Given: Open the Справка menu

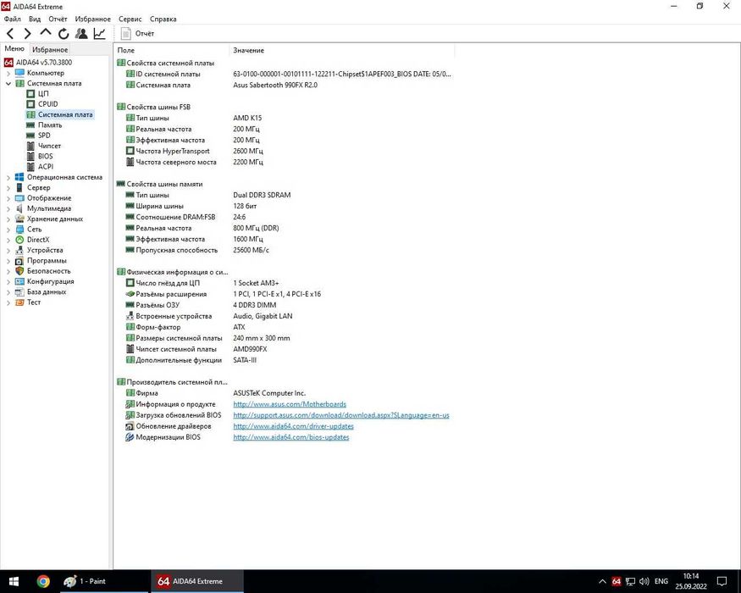Looking at the screenshot, I should [163, 19].
